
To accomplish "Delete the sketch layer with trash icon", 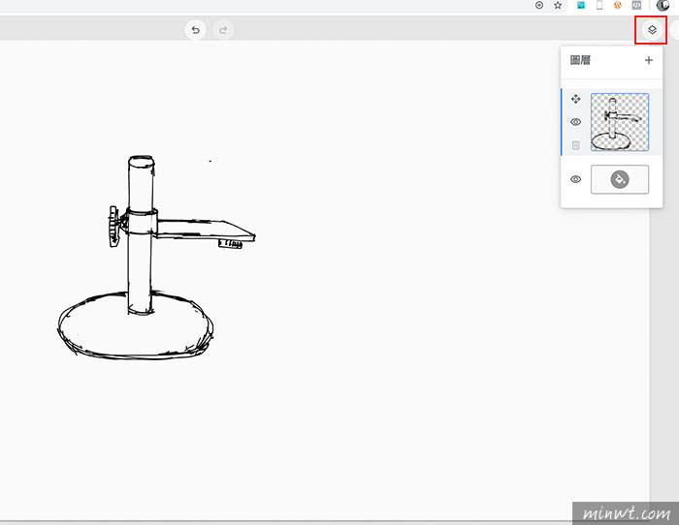I will click(x=575, y=145).
